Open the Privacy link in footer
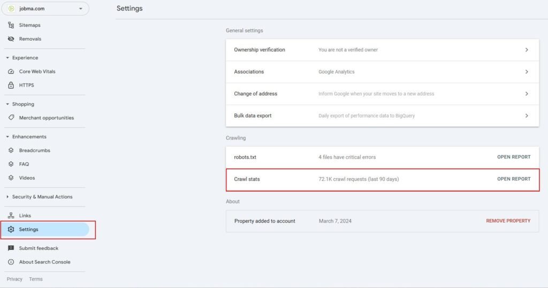The image size is (548, 288). [x=14, y=279]
